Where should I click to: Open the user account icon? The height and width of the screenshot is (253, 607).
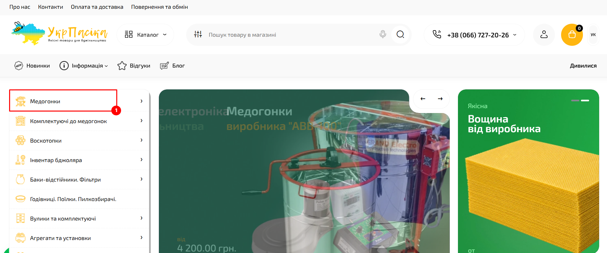[544, 34]
